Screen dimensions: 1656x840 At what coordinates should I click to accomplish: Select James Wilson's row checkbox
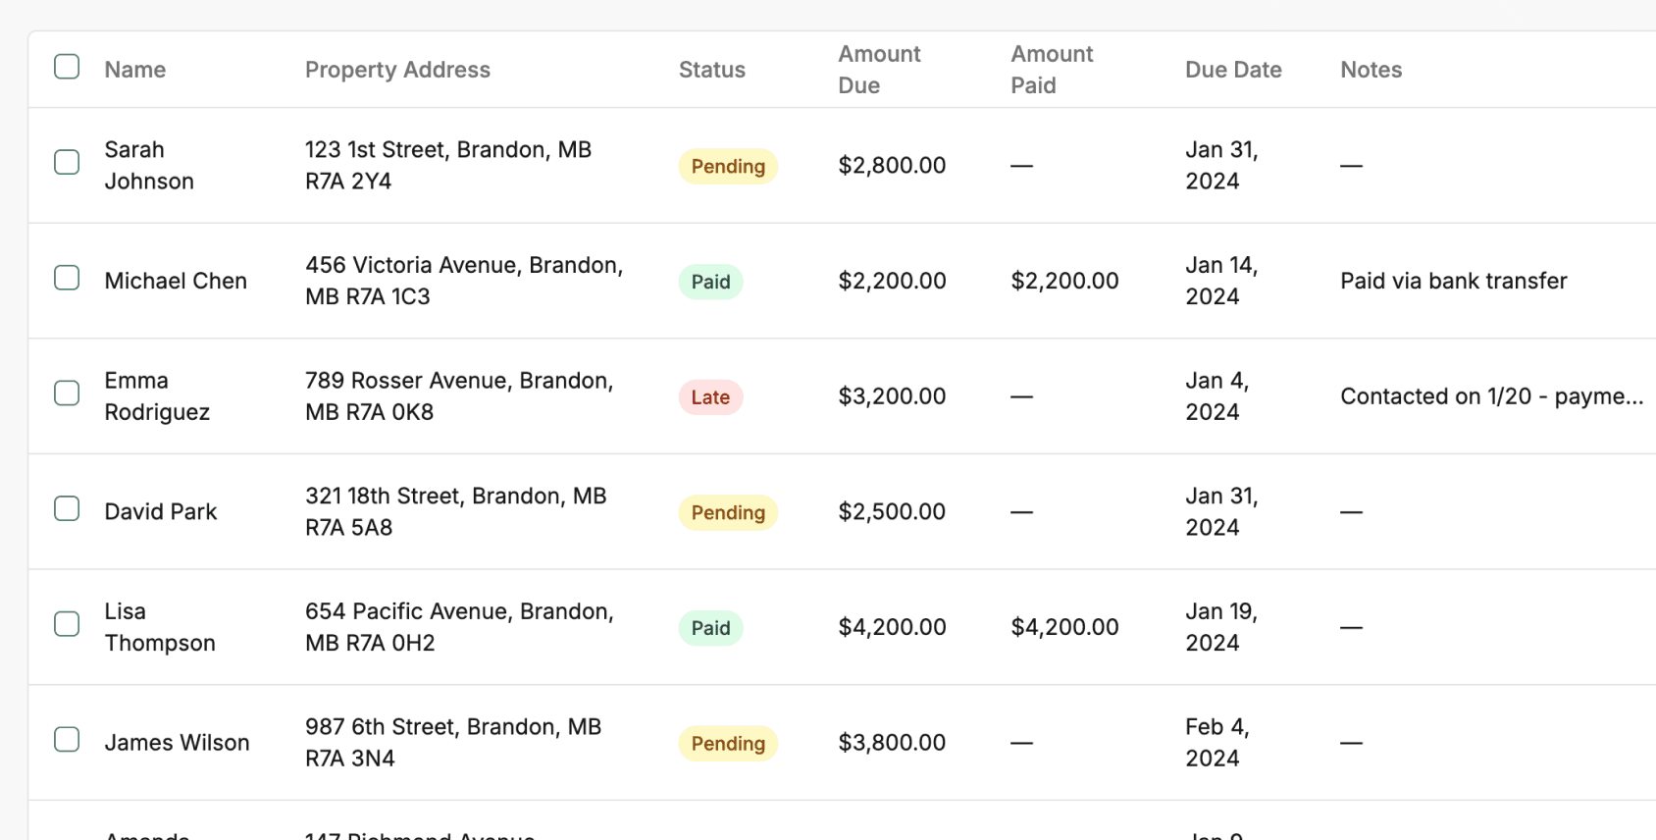(x=67, y=740)
